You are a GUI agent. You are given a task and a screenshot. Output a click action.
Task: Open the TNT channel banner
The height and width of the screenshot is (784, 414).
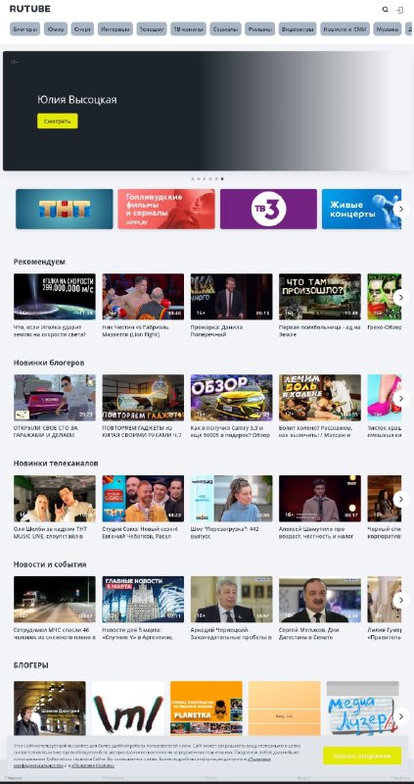click(x=65, y=209)
